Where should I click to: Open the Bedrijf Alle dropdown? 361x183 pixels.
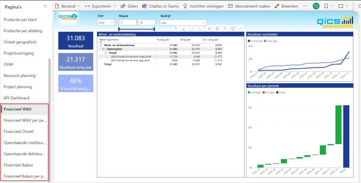pyautogui.click(x=183, y=23)
